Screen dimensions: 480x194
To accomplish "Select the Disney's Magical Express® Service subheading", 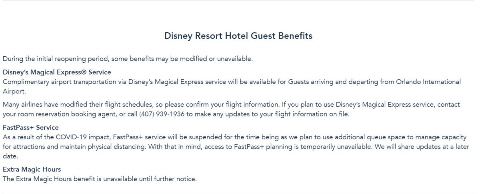I will point(56,72).
